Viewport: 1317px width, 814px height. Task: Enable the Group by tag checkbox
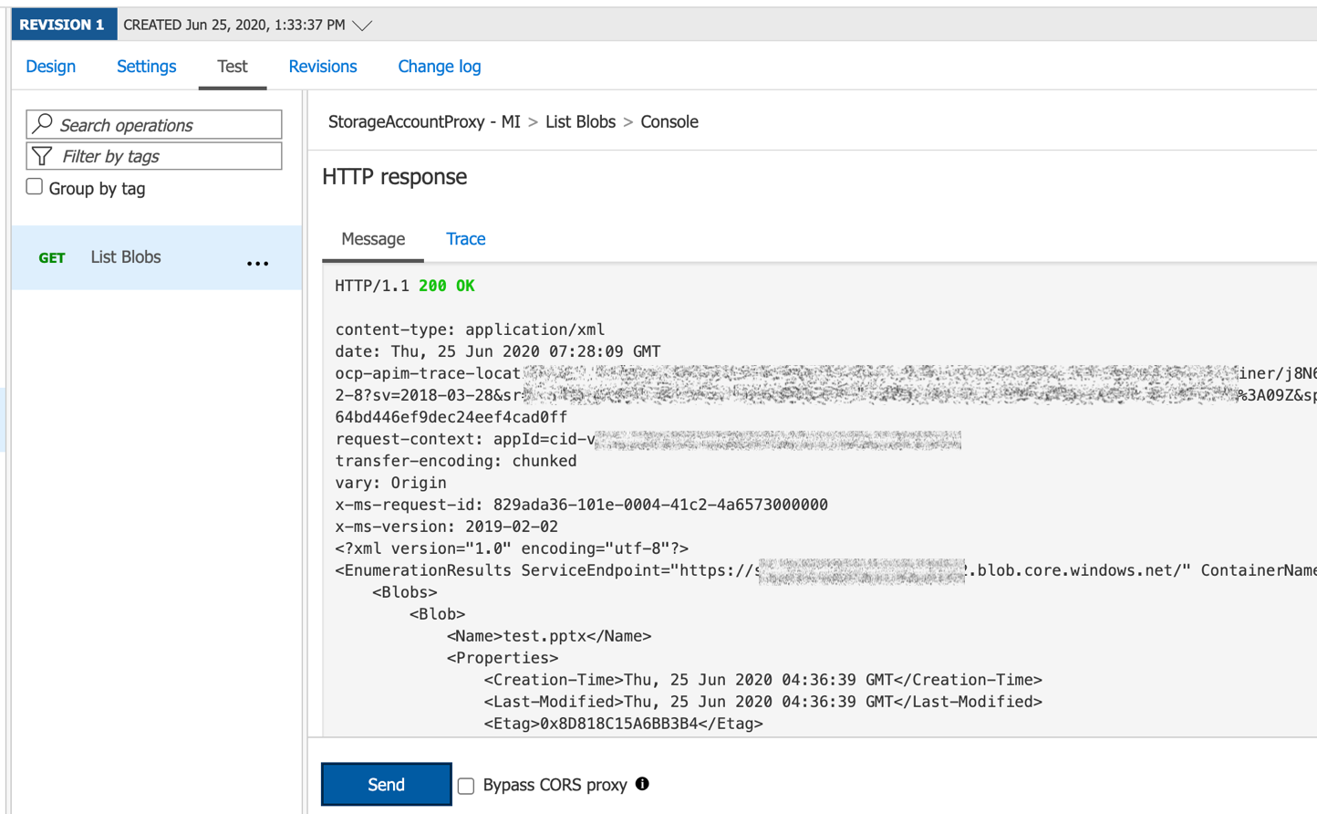pos(35,187)
